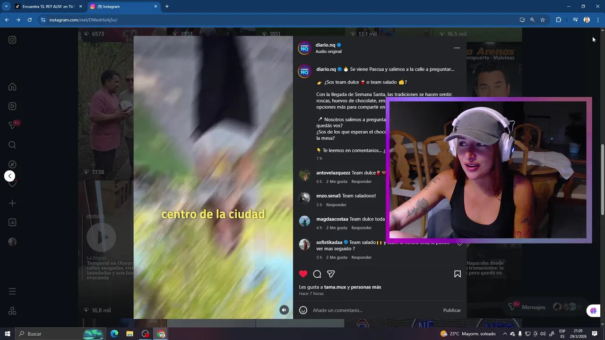Create new post with plus icon
605x340 pixels.
pyautogui.click(x=12, y=203)
